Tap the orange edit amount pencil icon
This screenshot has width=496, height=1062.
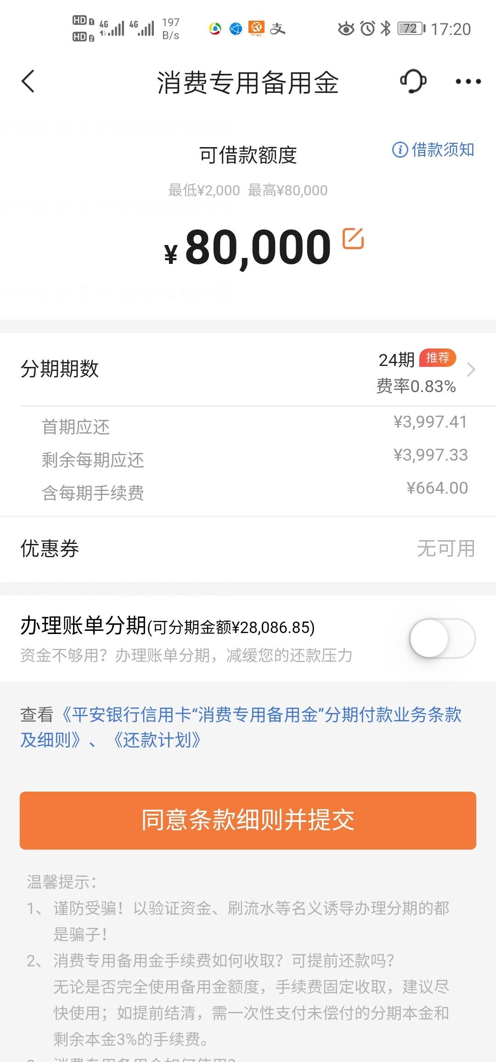coord(353,238)
